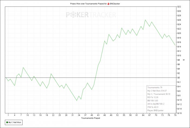
Task: Click the $32 y-axis label
Action: click(x=179, y=7)
